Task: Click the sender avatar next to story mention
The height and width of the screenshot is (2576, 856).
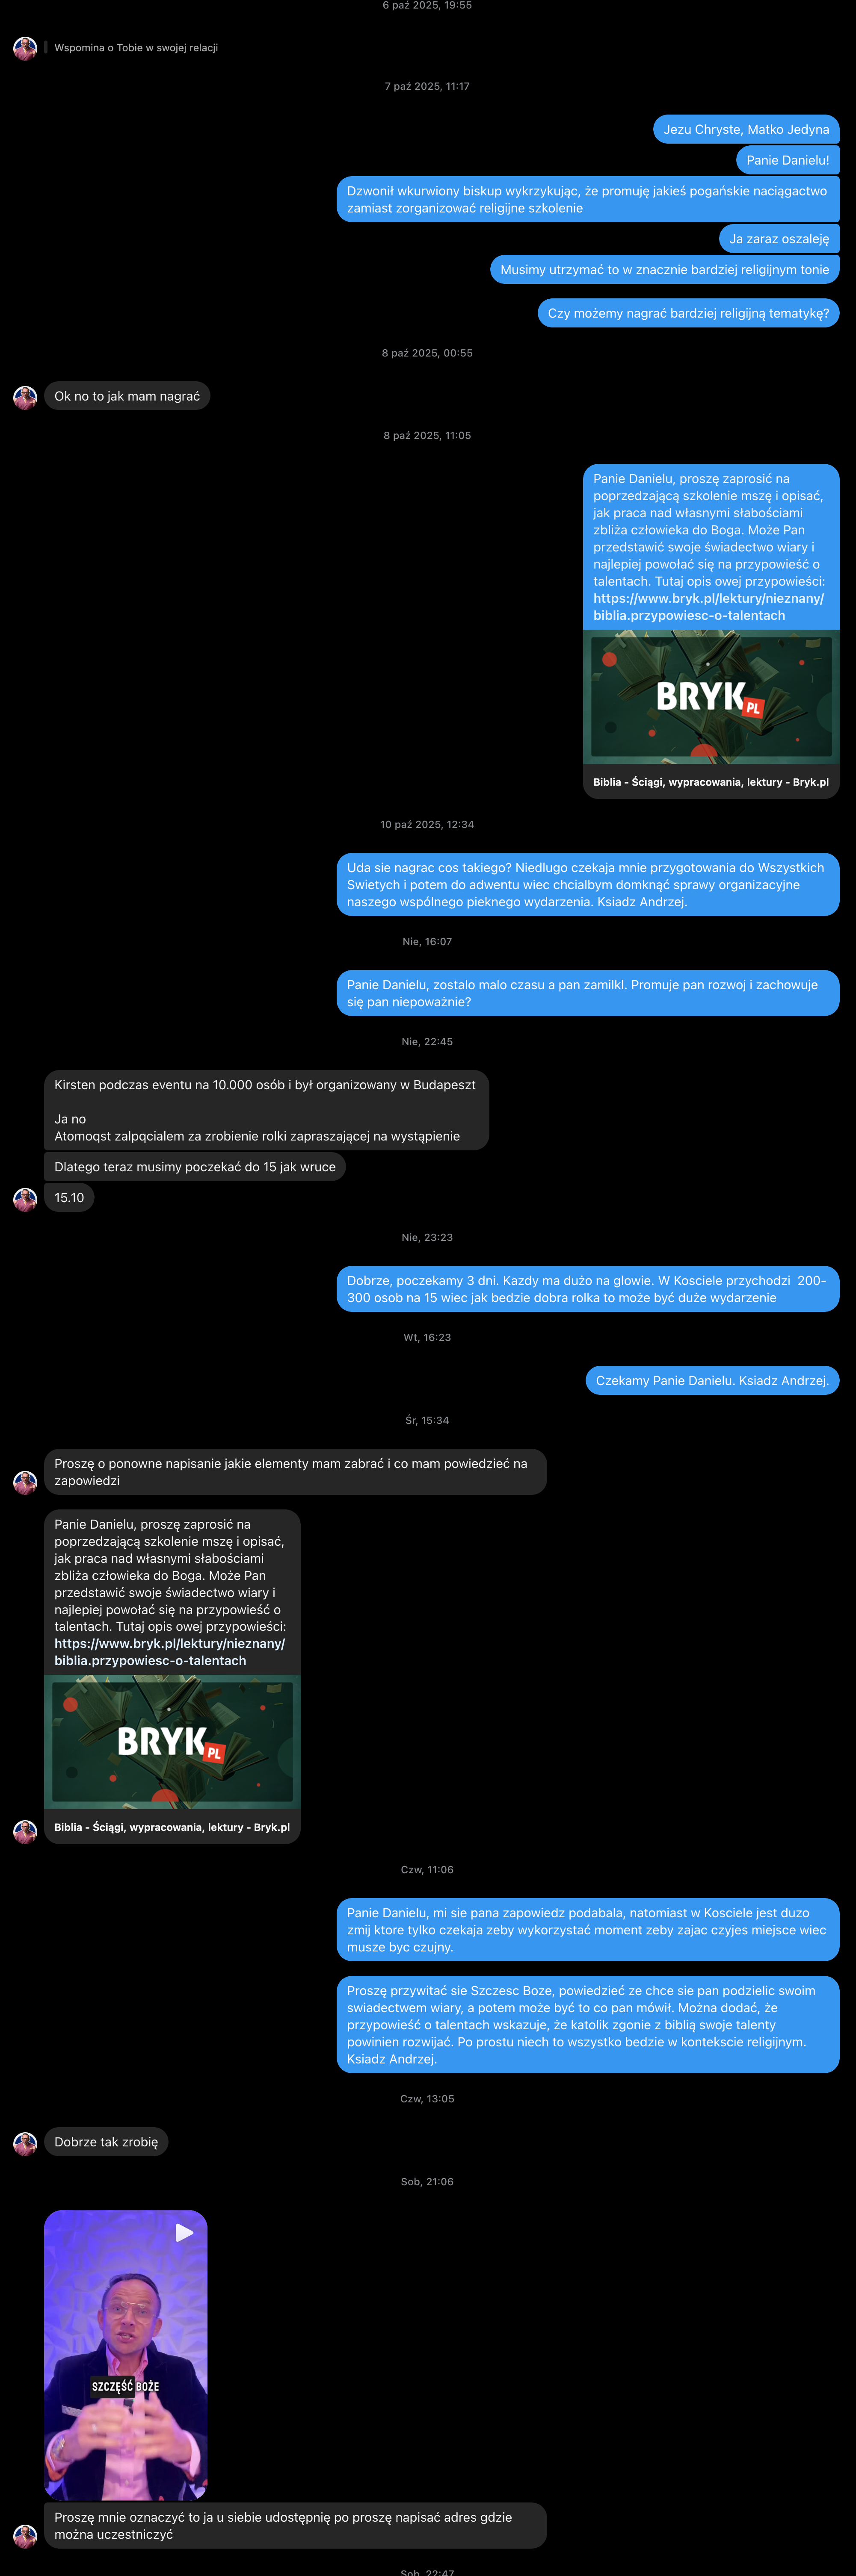Action: tap(25, 48)
